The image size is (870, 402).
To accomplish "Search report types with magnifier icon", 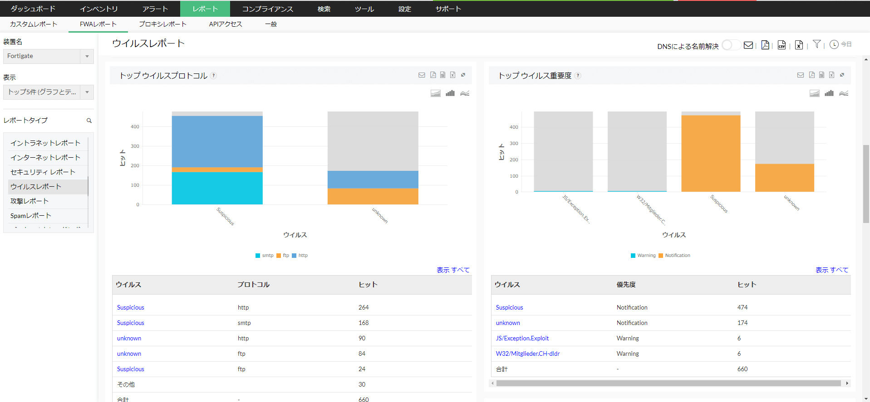I will (x=89, y=121).
